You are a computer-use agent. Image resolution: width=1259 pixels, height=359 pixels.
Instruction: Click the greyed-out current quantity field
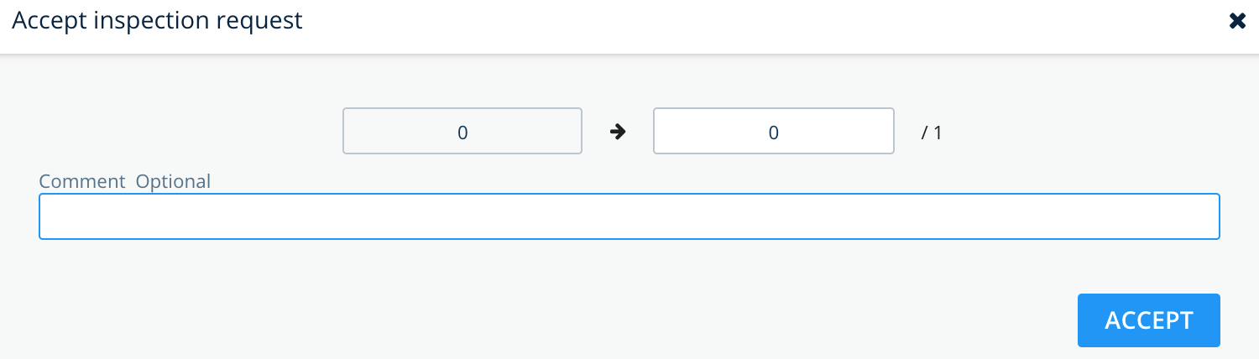462,131
